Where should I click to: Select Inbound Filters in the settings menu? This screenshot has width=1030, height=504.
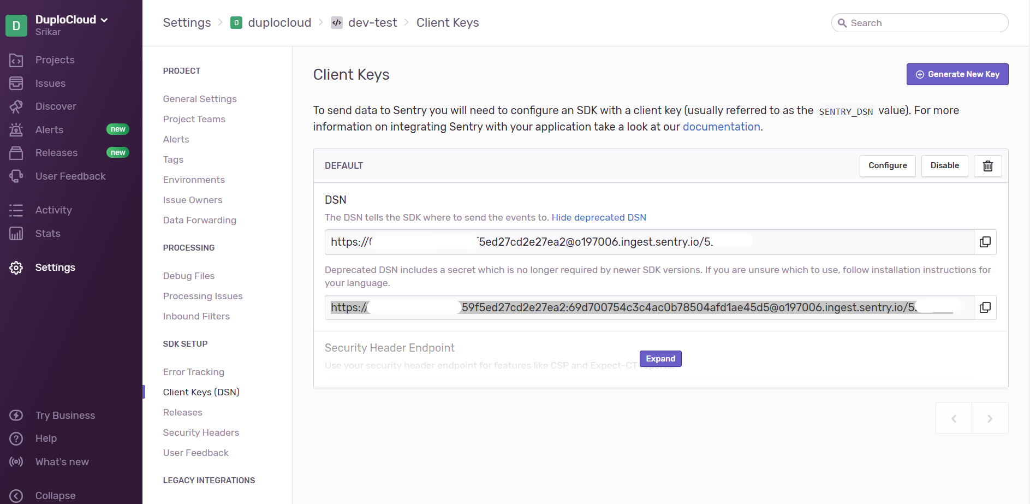pyautogui.click(x=196, y=316)
